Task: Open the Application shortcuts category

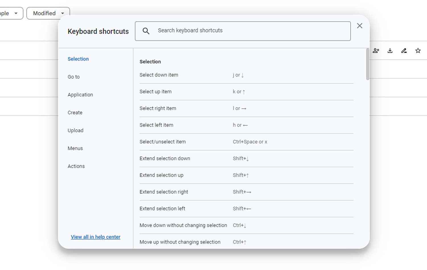Action: [80, 95]
